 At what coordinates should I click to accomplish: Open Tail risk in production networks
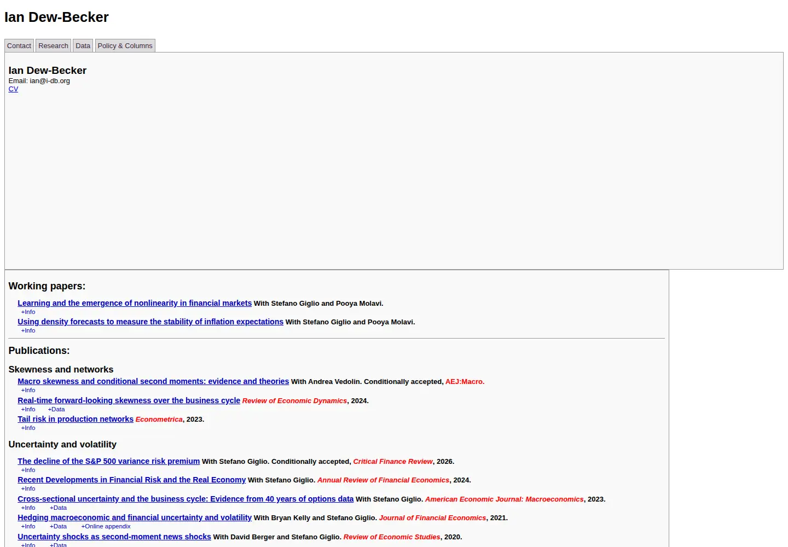tap(76, 419)
